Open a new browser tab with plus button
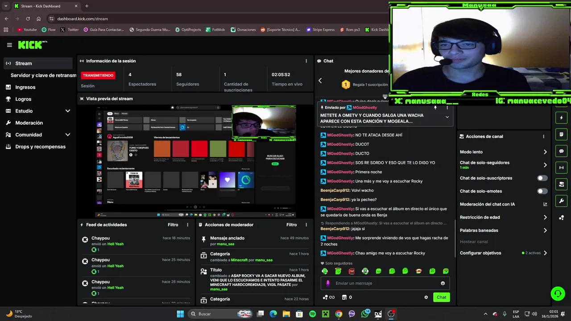The width and height of the screenshot is (571, 321). coord(87,6)
